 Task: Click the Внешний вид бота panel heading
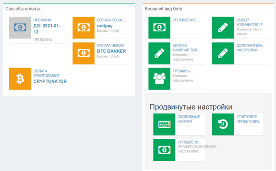click(164, 9)
